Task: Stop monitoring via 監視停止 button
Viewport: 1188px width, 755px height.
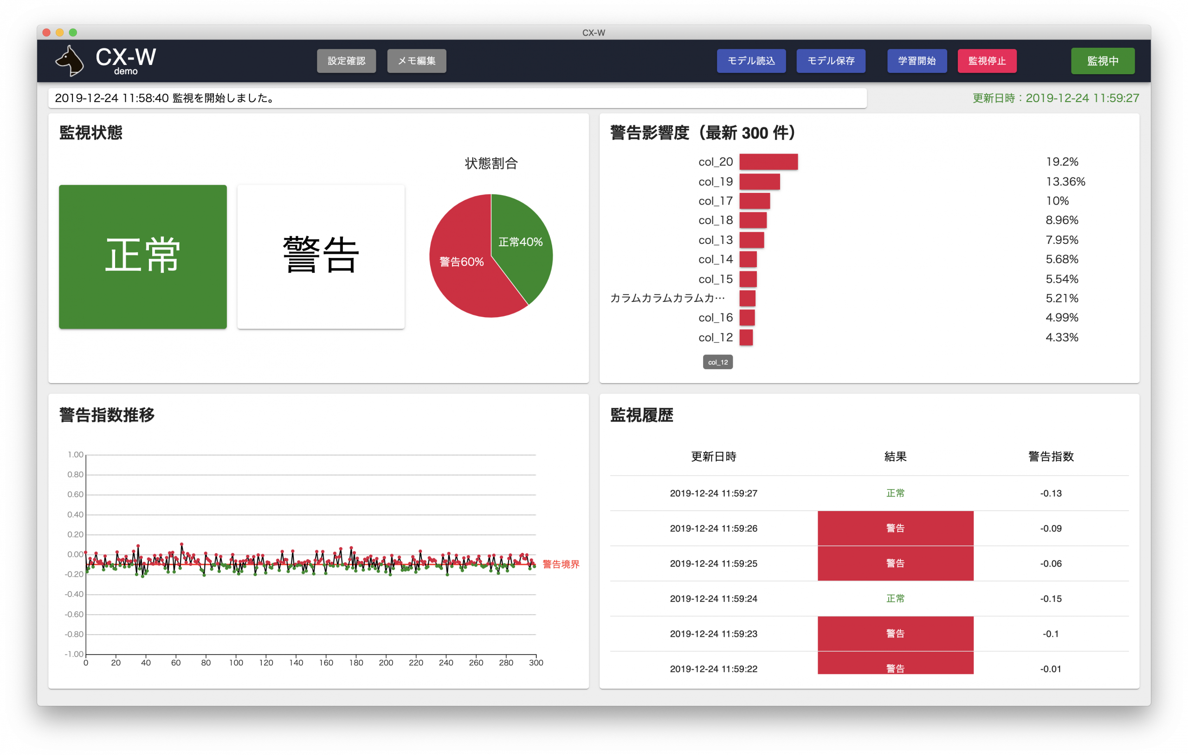Action: [x=986, y=61]
